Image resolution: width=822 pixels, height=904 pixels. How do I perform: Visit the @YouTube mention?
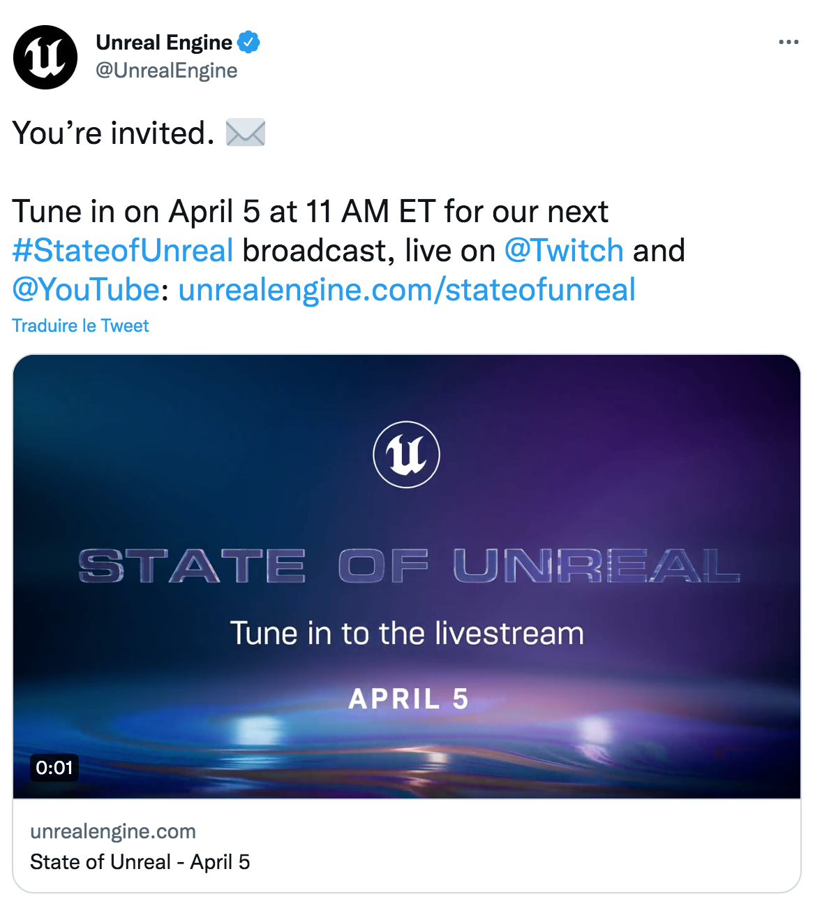(x=86, y=290)
